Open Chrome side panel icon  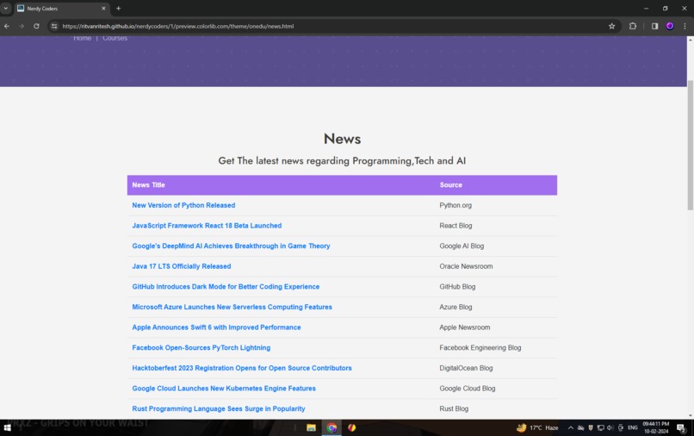pos(654,26)
